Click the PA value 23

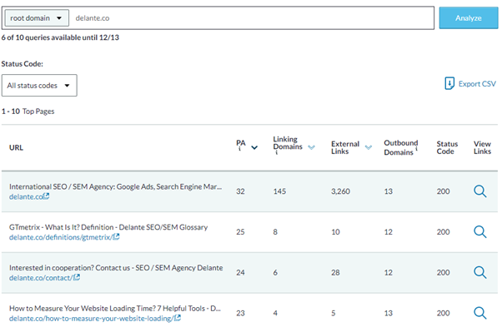[240, 313]
